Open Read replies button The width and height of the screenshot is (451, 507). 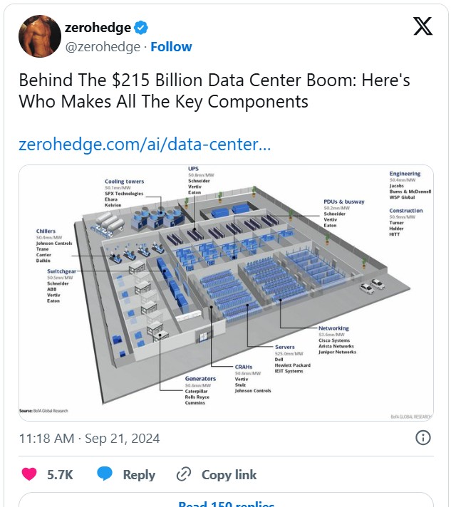[226, 500]
